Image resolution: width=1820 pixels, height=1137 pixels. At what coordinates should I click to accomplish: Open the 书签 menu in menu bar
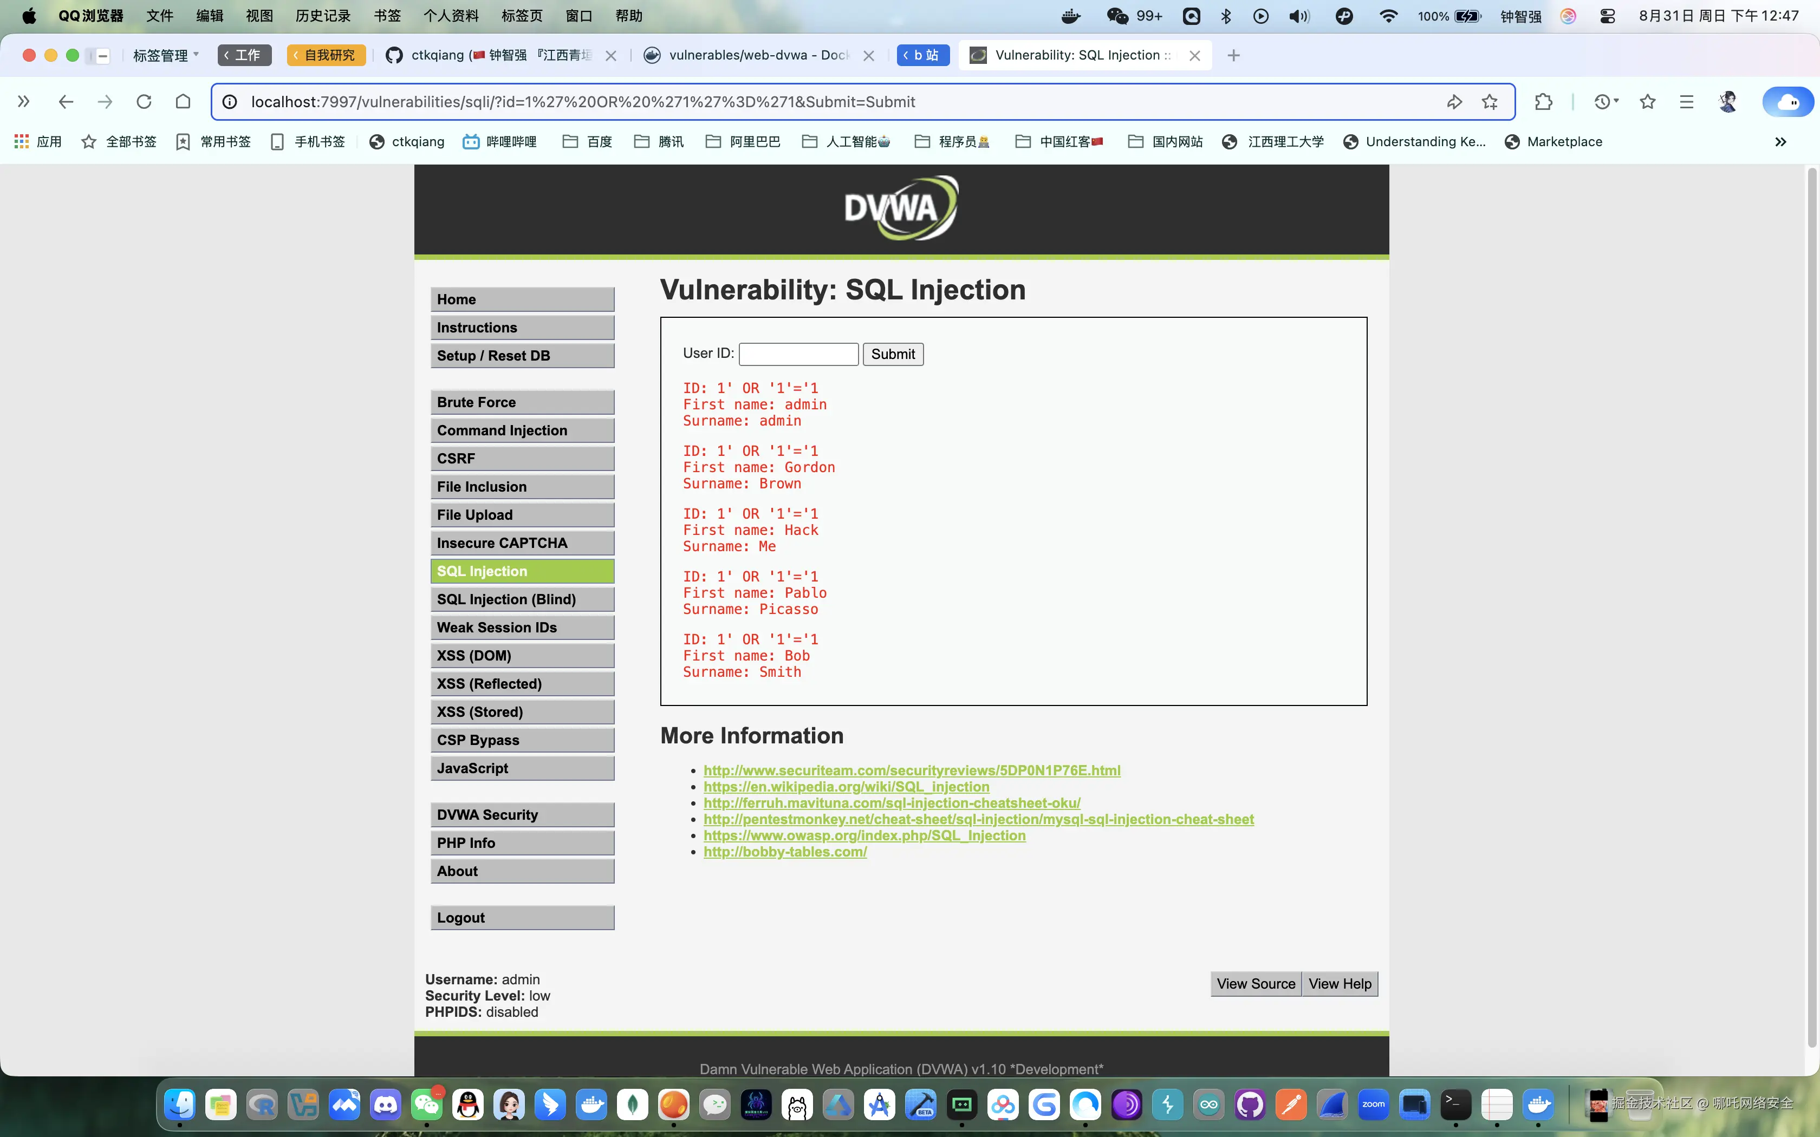[387, 16]
